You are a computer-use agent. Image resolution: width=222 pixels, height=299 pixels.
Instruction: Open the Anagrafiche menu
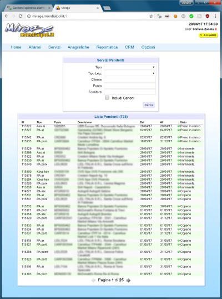tap(78, 47)
